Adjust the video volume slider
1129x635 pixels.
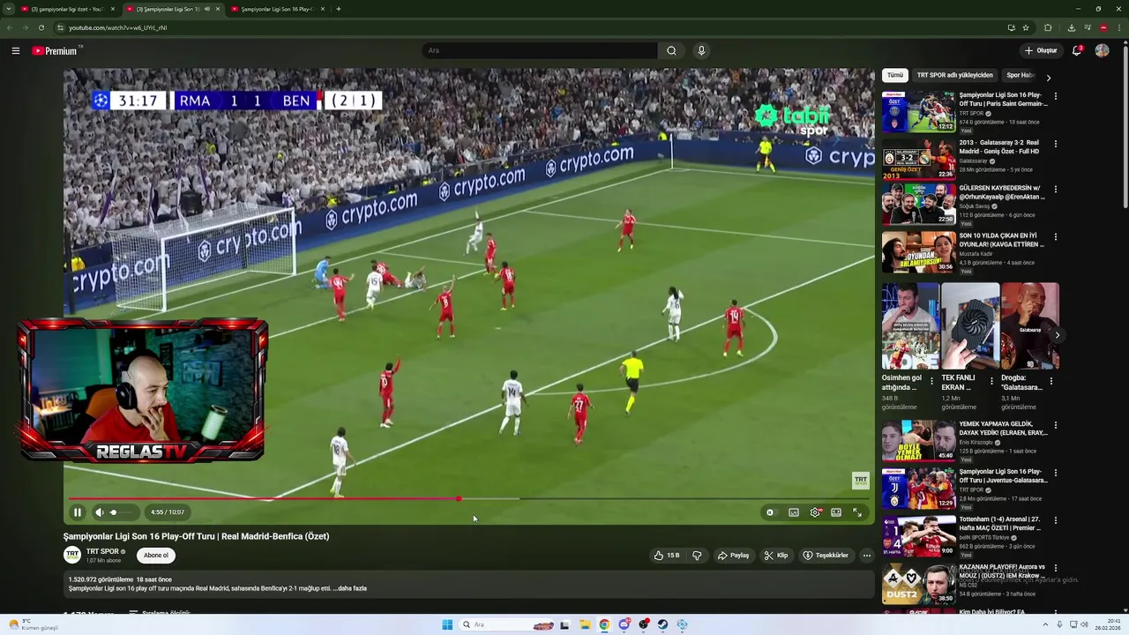point(122,512)
